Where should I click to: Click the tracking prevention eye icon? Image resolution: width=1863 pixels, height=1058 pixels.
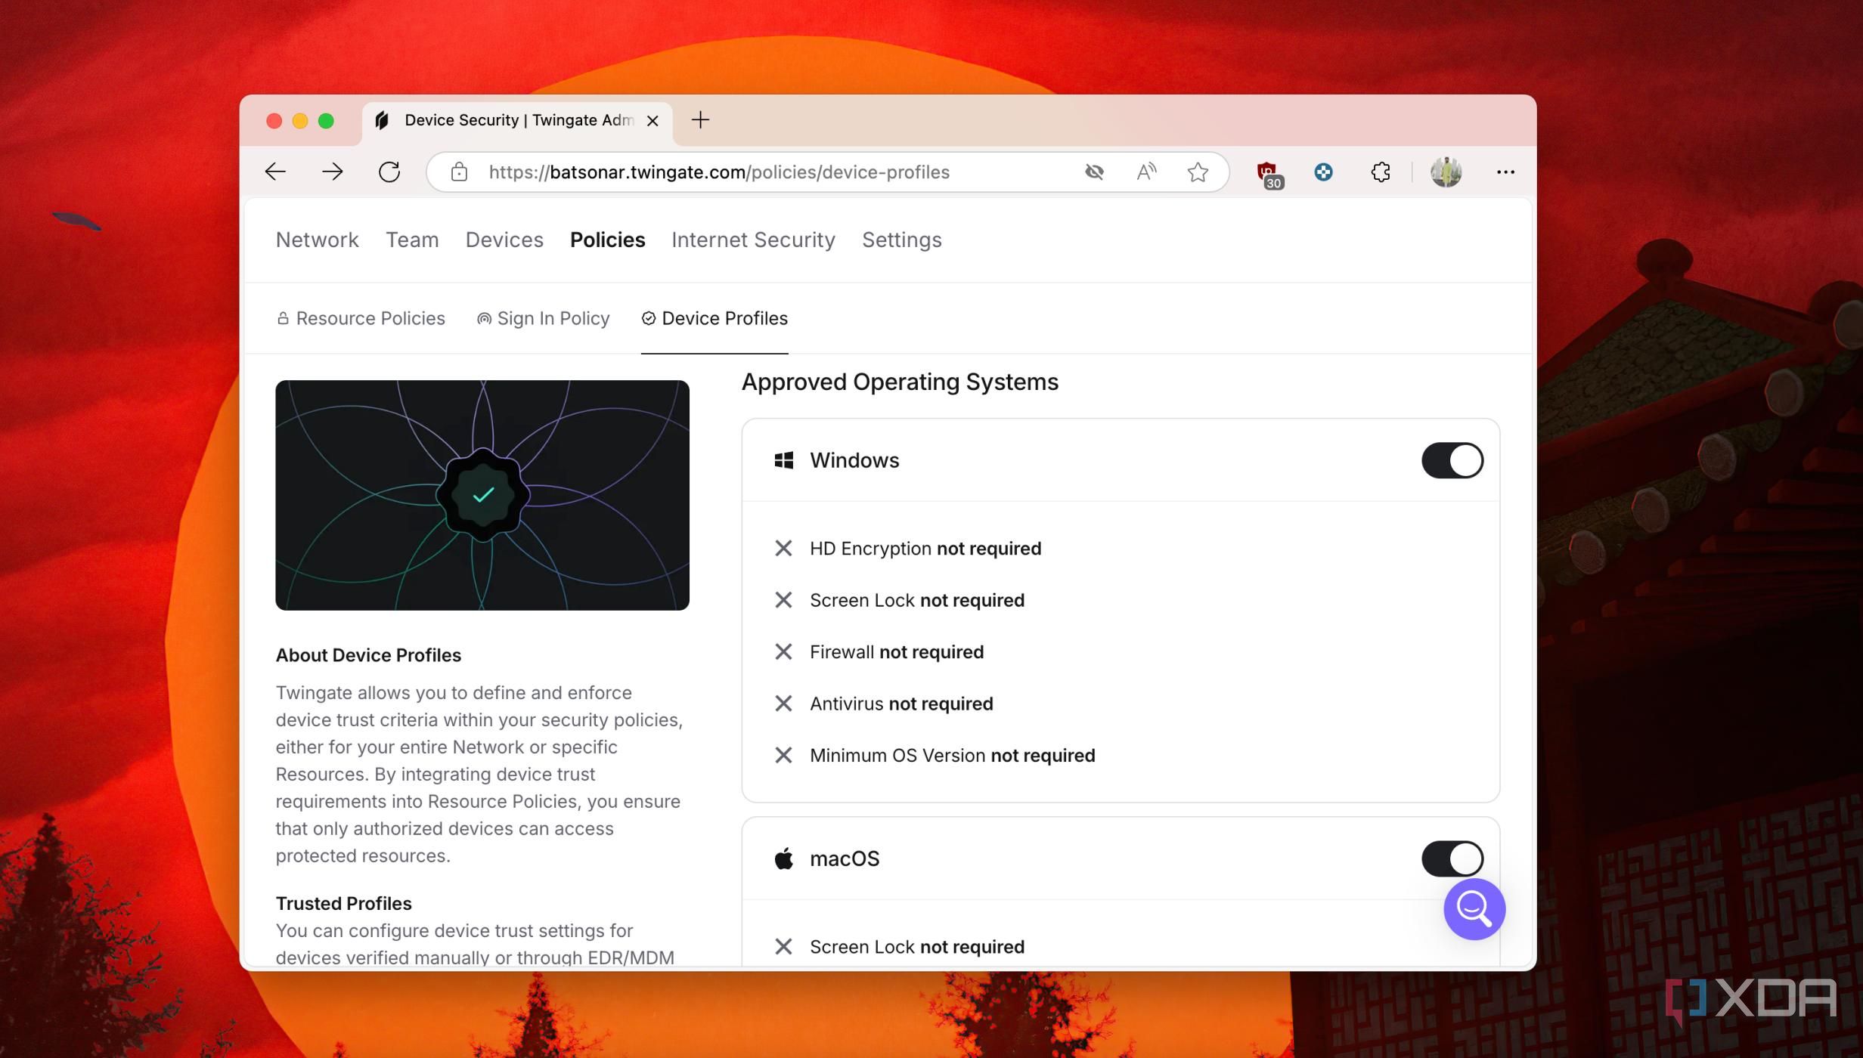[1094, 172]
